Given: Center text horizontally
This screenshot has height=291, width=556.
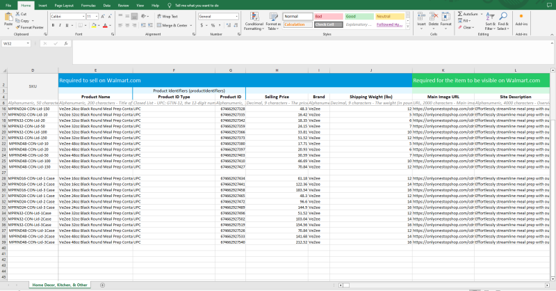Looking at the screenshot, I should pyautogui.click(x=127, y=25).
